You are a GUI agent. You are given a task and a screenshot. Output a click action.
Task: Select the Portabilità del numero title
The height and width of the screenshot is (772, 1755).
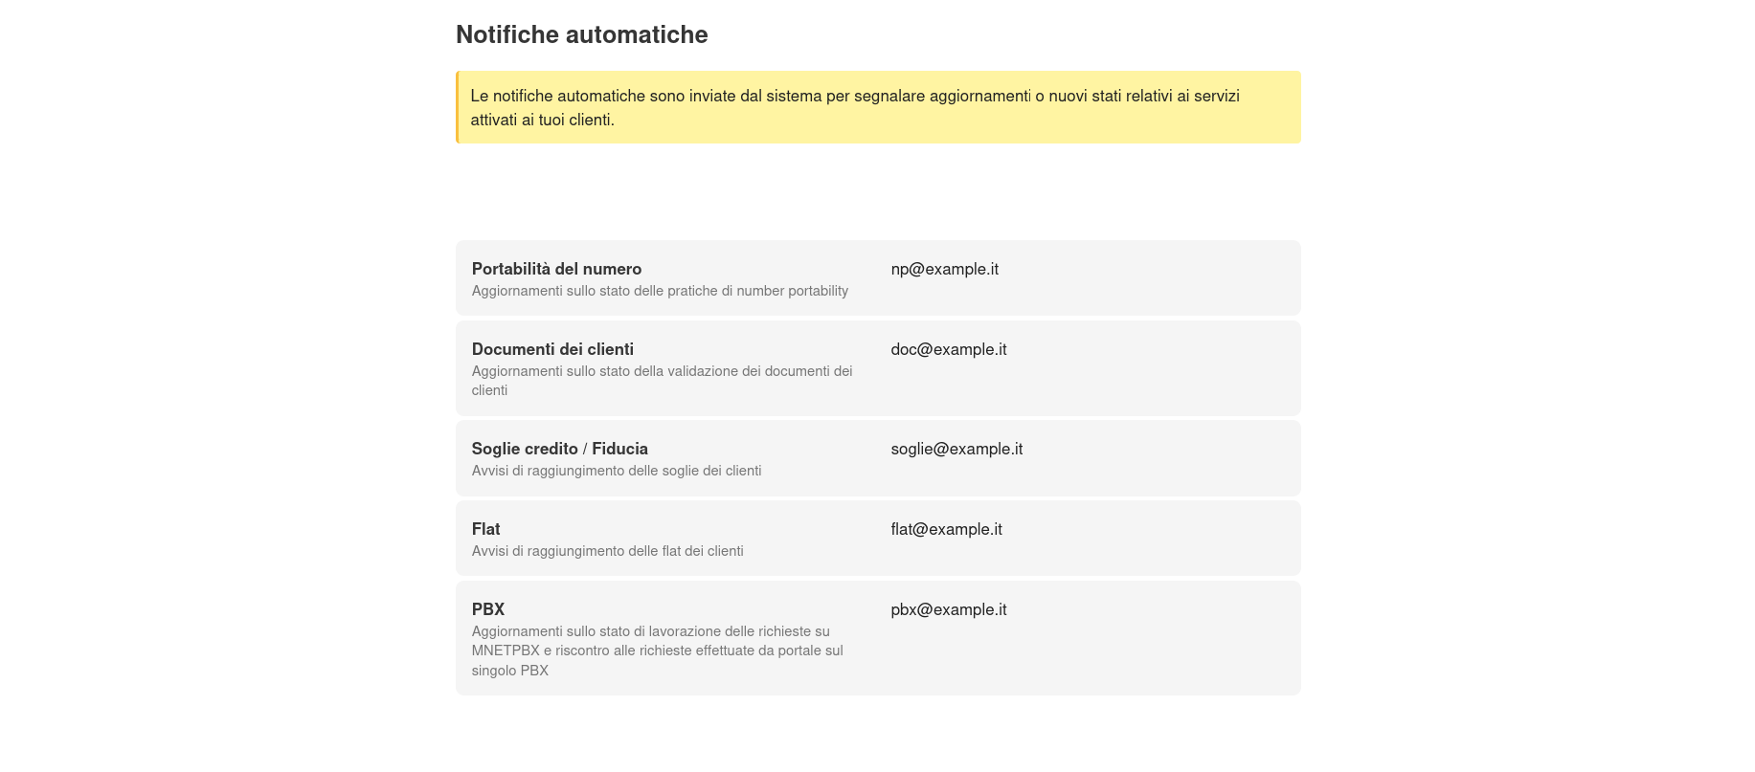click(556, 269)
